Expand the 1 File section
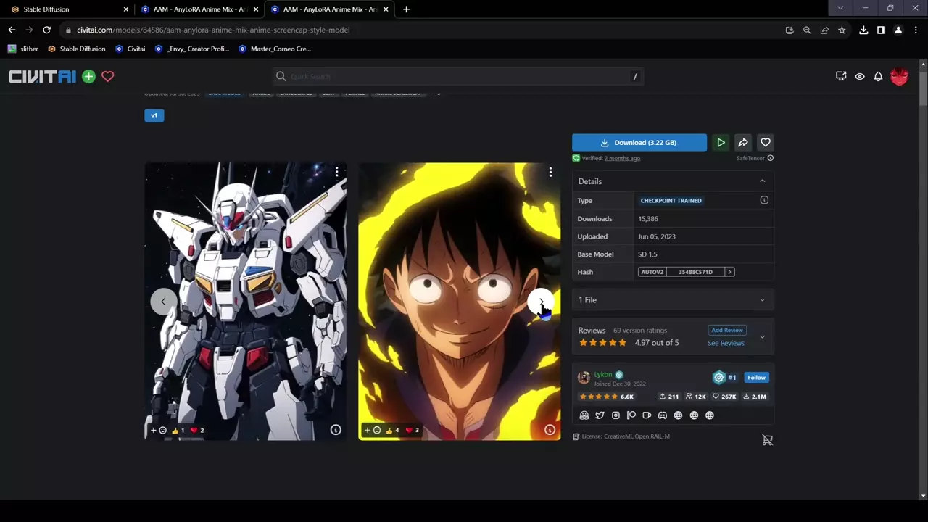Image resolution: width=928 pixels, height=522 pixels. 762,300
